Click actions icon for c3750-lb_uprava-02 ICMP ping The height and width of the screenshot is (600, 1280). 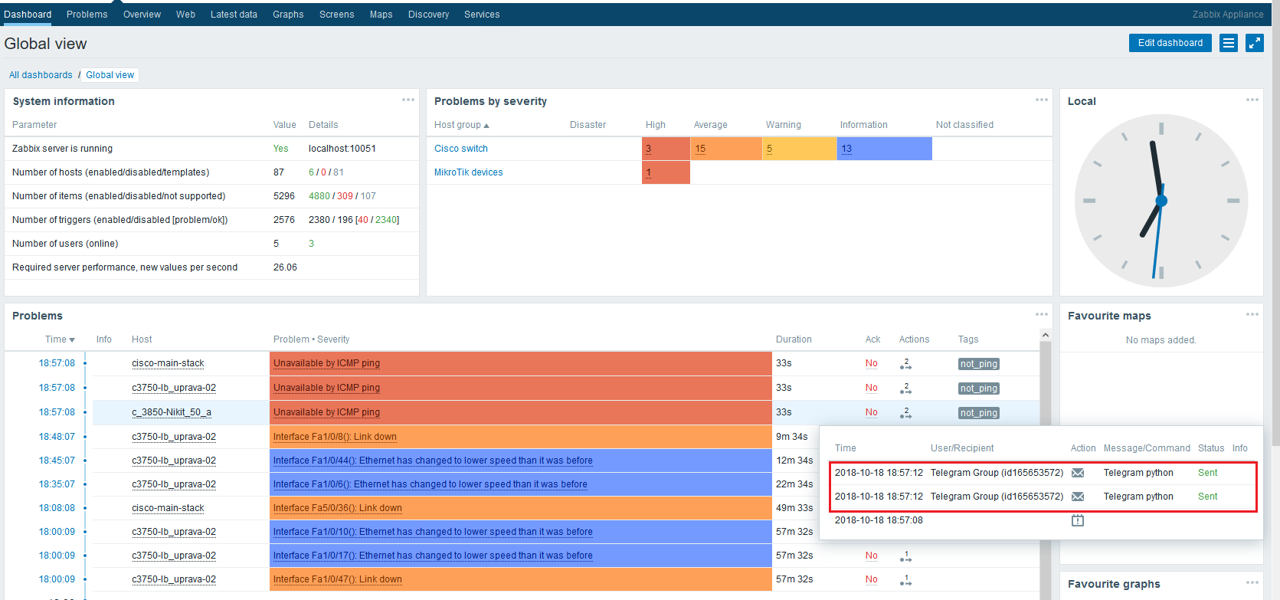[x=905, y=389]
